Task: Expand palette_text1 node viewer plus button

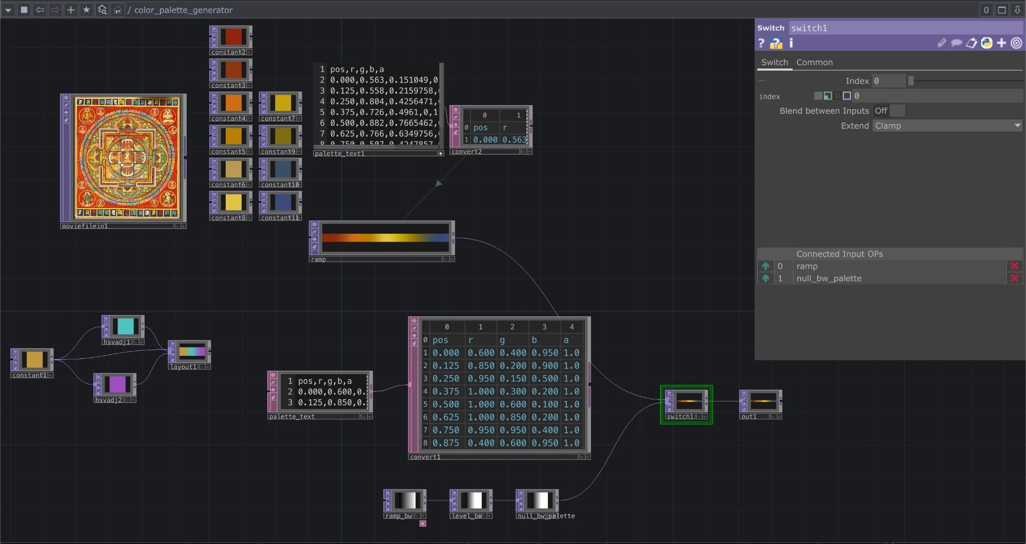Action: tap(441, 153)
